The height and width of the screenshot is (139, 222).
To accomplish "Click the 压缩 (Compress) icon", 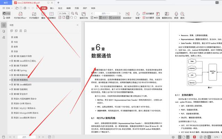I will click(158, 15).
